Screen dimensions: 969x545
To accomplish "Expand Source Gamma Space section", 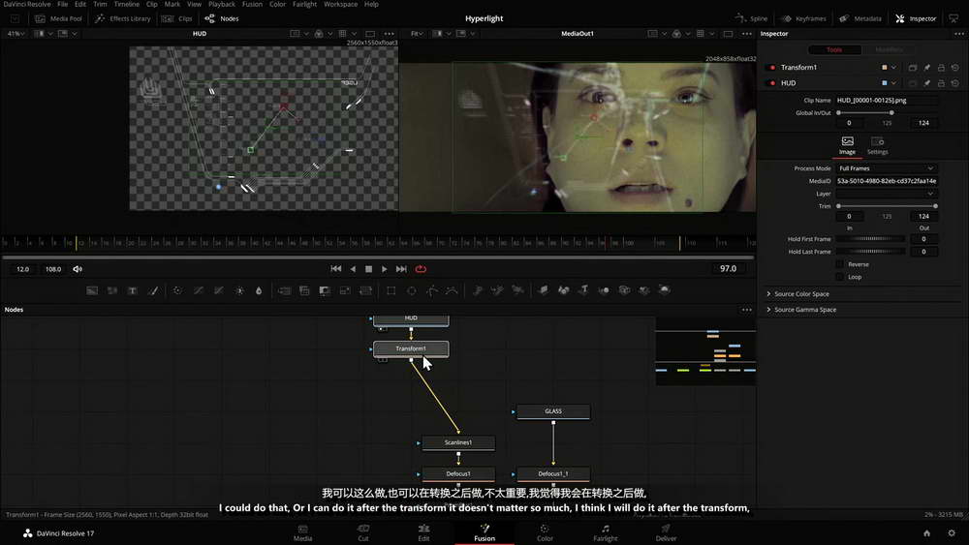I will pyautogui.click(x=801, y=310).
